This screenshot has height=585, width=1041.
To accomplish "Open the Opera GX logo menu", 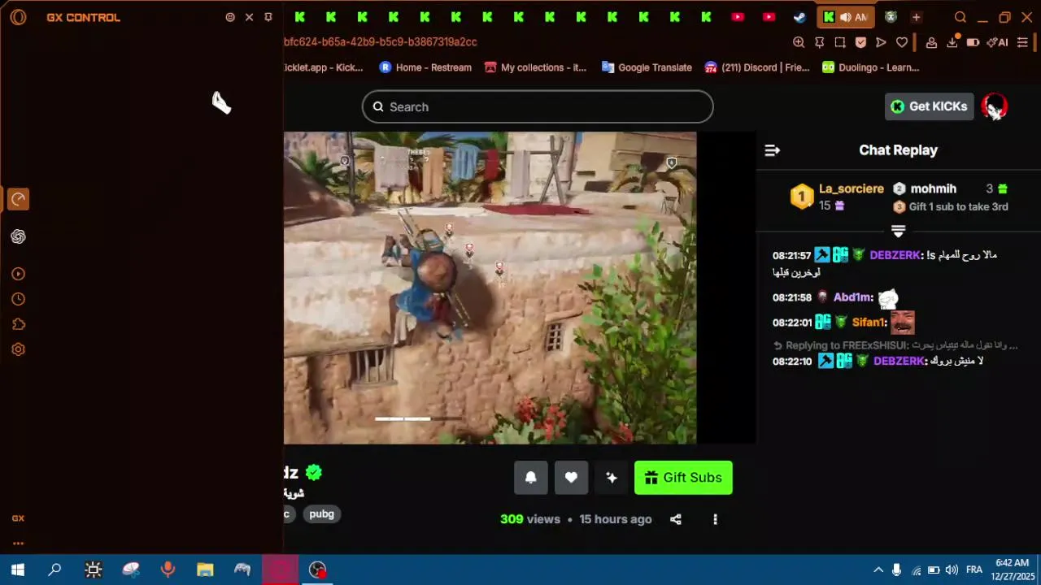I will pyautogui.click(x=18, y=17).
